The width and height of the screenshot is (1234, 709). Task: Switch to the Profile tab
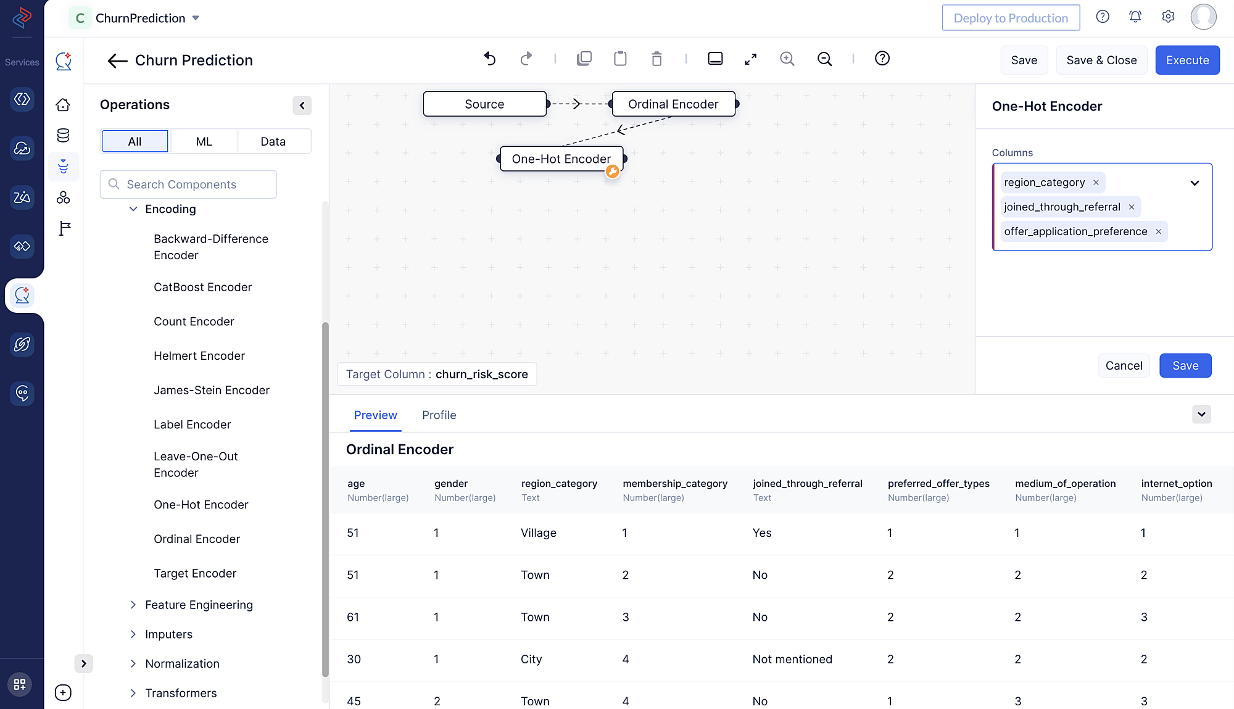pos(439,415)
